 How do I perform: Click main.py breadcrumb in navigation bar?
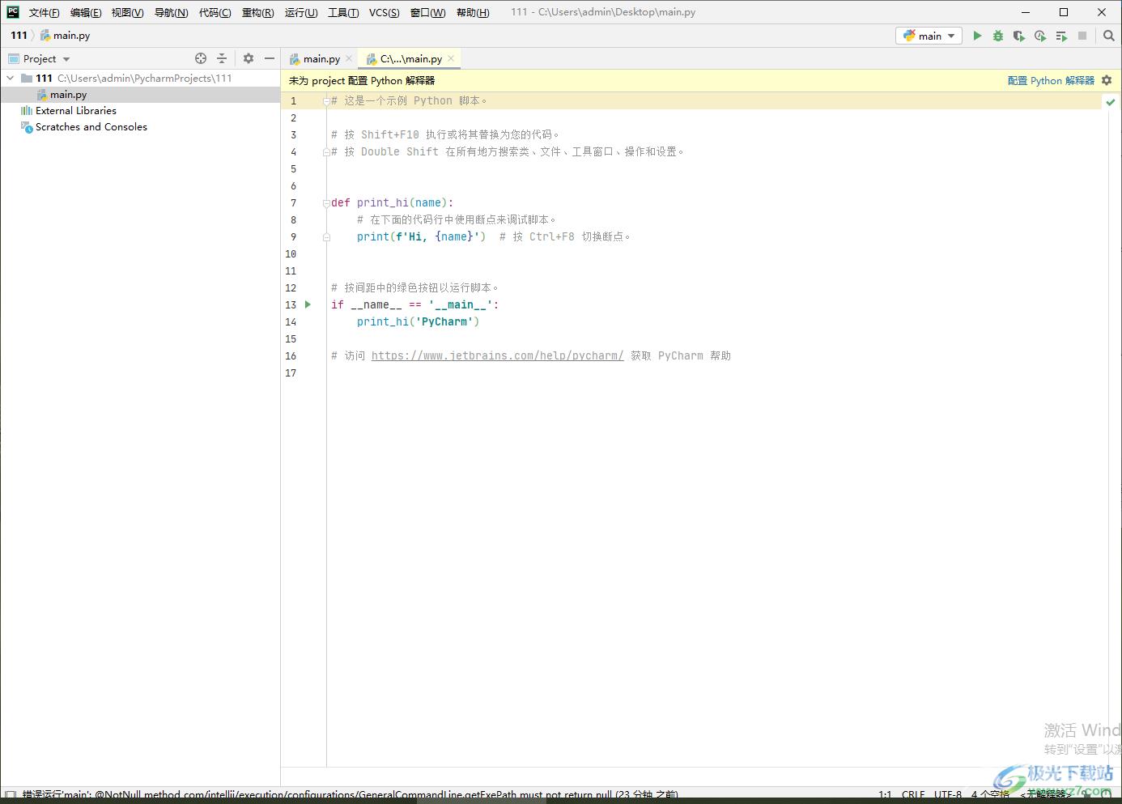click(x=66, y=36)
